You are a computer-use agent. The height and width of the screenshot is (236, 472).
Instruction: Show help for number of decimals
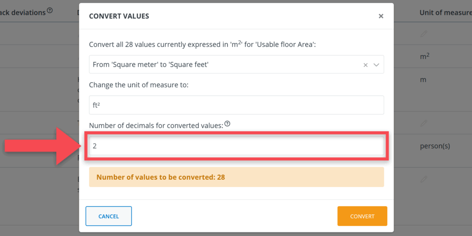227,124
